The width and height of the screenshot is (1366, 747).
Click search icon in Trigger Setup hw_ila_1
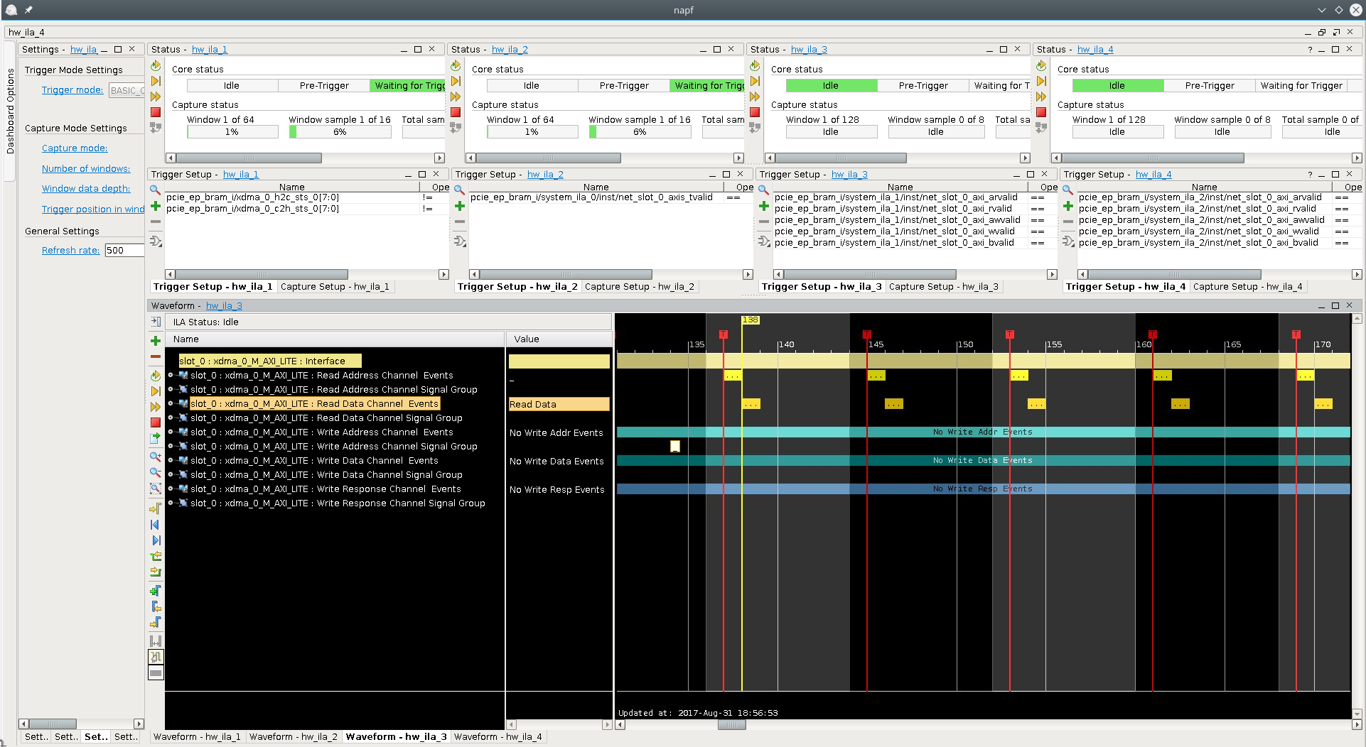(x=155, y=190)
